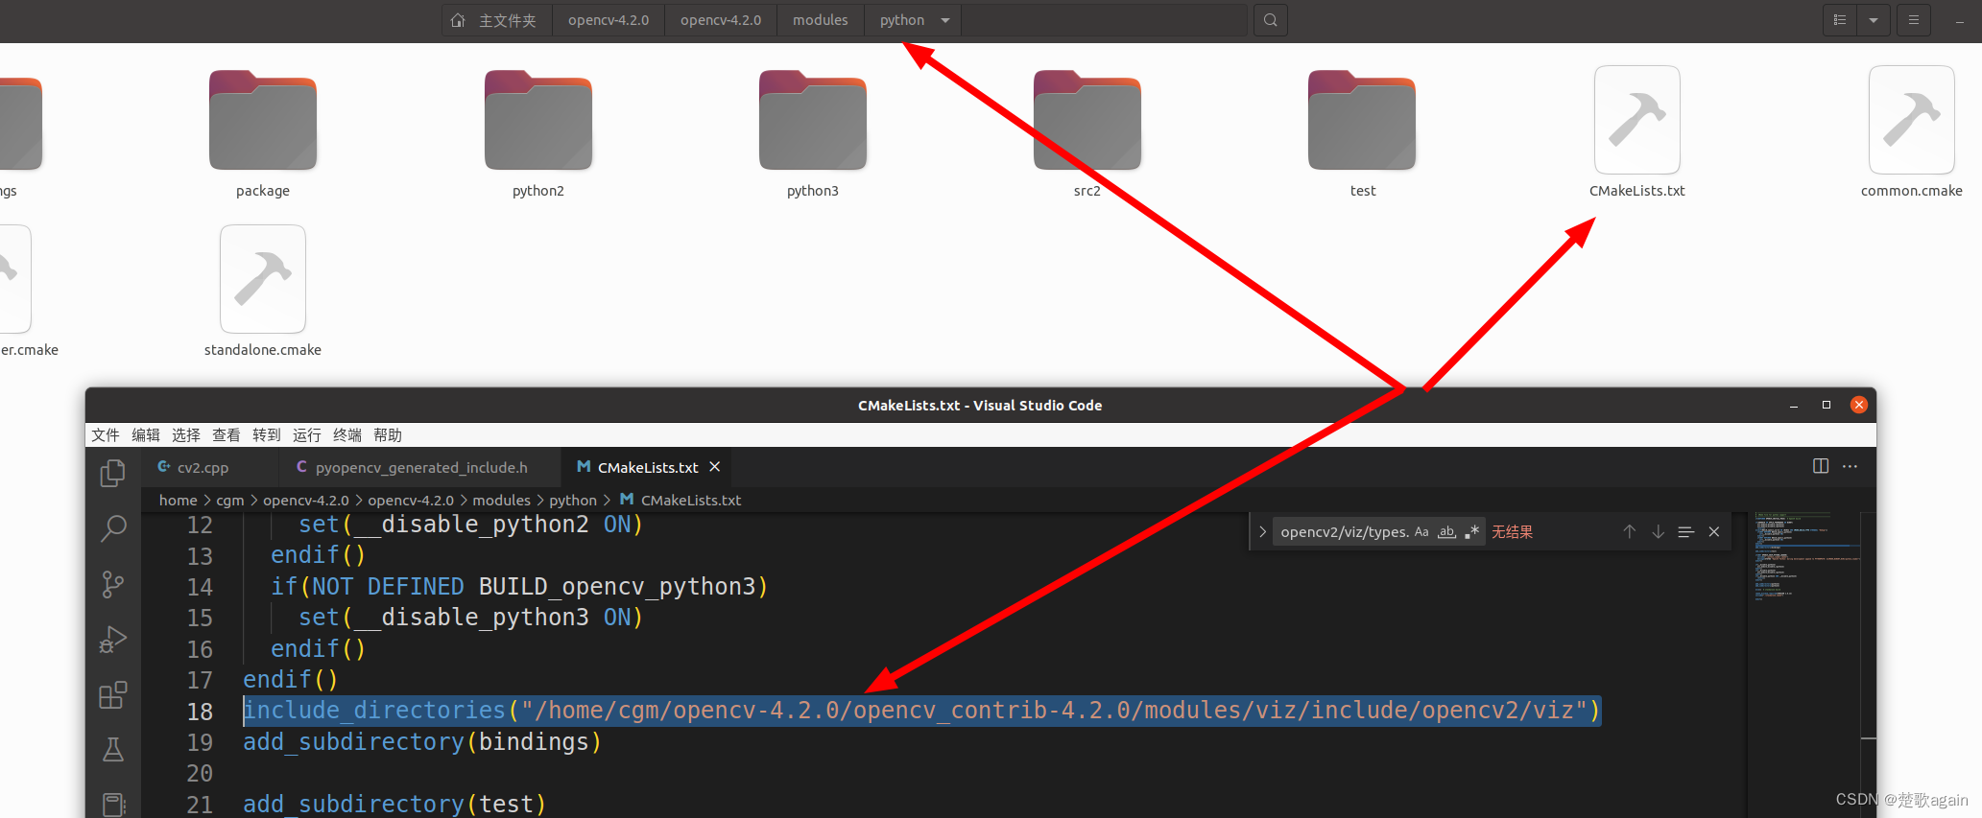Expand the Toggle Replace chevron in find widget
Viewport: 1982px width, 818px height.
[x=1262, y=531]
